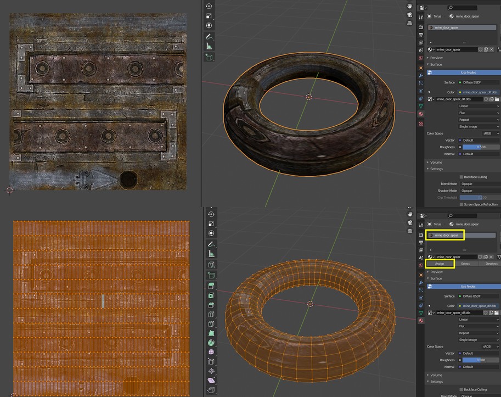Open the sRGB Color Space dropdown in upper panel
Image resolution: width=501 pixels, height=397 pixels.
pyautogui.click(x=491, y=133)
